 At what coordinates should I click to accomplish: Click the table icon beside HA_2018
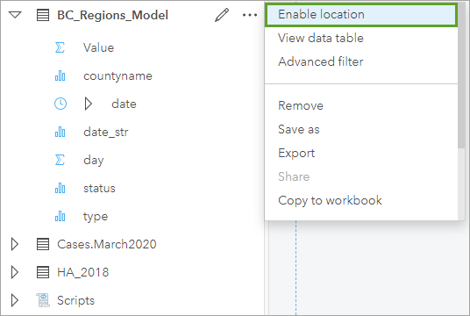pyautogui.click(x=43, y=272)
